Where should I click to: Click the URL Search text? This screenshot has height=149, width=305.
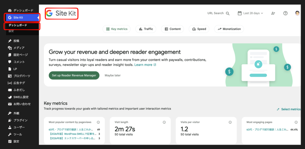coord(216,13)
